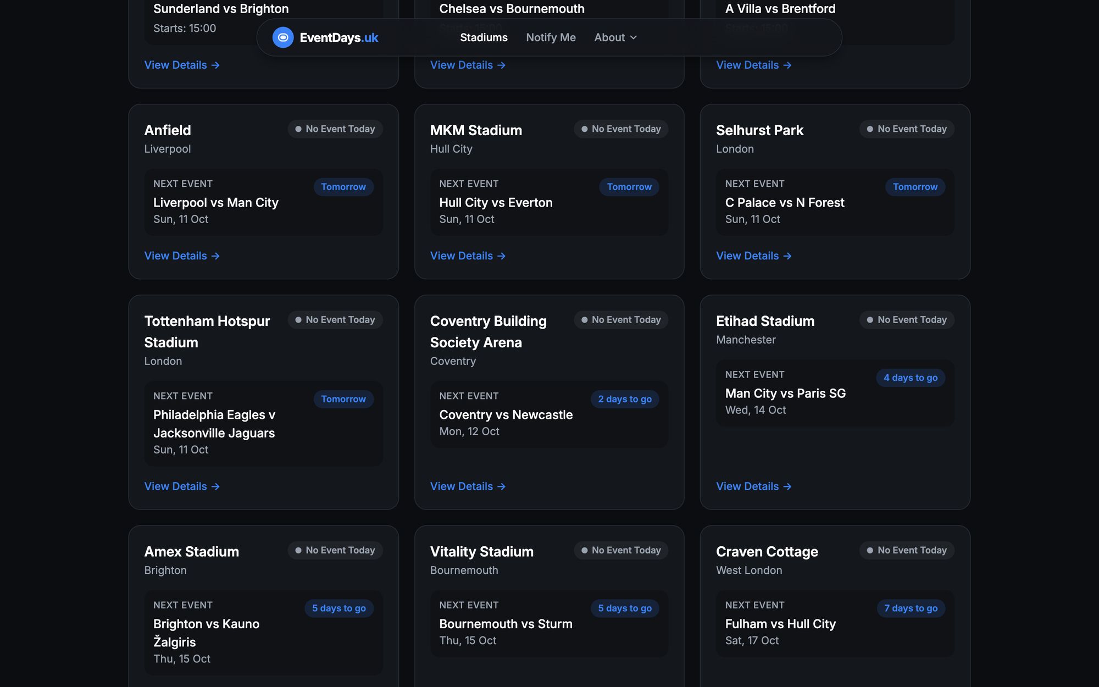
Task: View details for A Villa vs Brentford
Action: click(754, 65)
